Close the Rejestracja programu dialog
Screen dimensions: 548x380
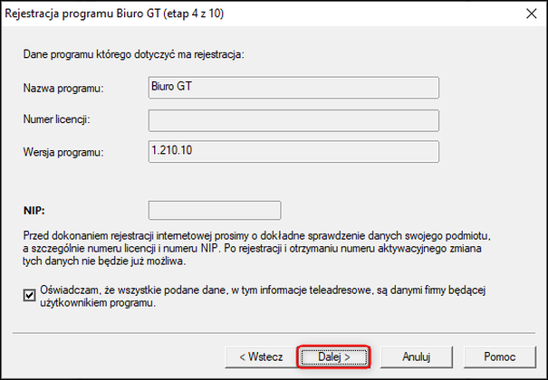click(532, 14)
